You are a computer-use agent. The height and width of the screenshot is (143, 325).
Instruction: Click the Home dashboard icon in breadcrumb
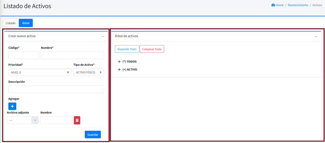click(x=273, y=5)
